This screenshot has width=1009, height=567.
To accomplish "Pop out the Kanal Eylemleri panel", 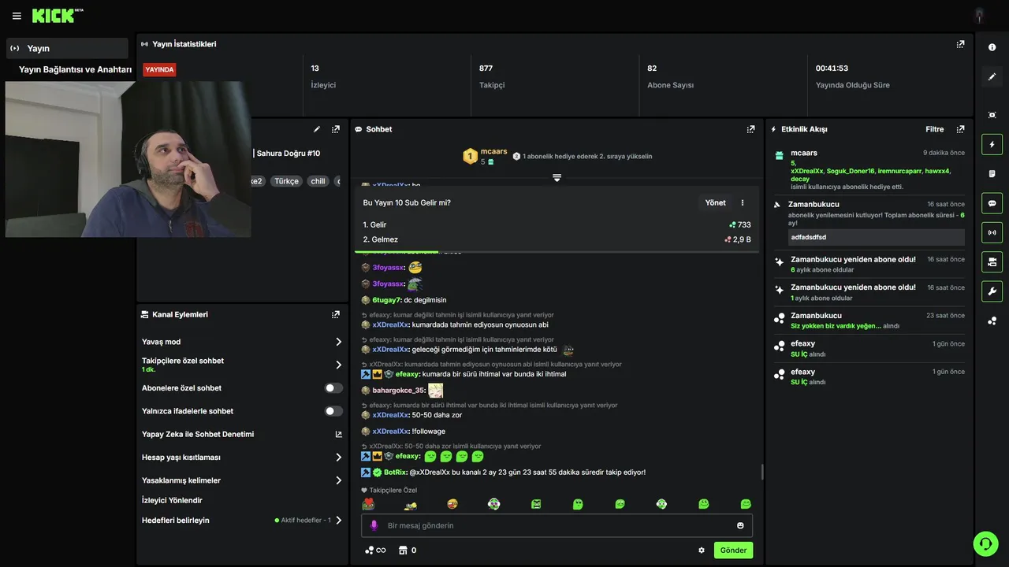I will (336, 314).
